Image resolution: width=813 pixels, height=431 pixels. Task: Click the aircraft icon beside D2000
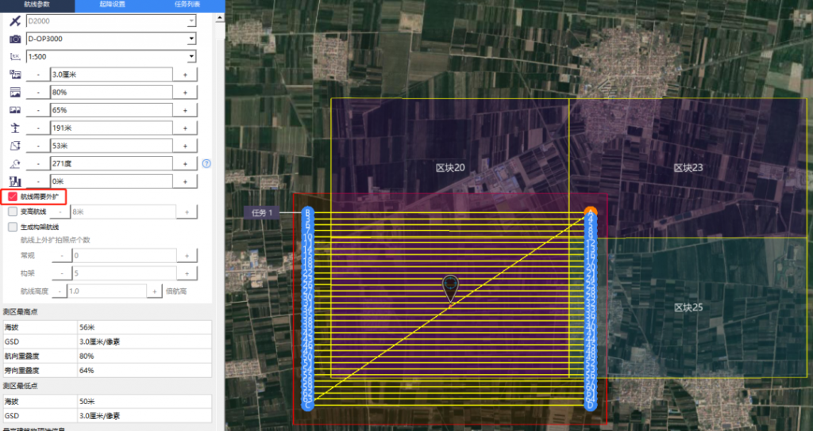pyautogui.click(x=15, y=21)
